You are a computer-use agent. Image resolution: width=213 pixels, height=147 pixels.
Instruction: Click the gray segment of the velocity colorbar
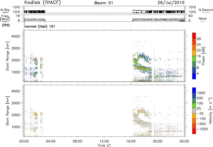click(x=194, y=111)
